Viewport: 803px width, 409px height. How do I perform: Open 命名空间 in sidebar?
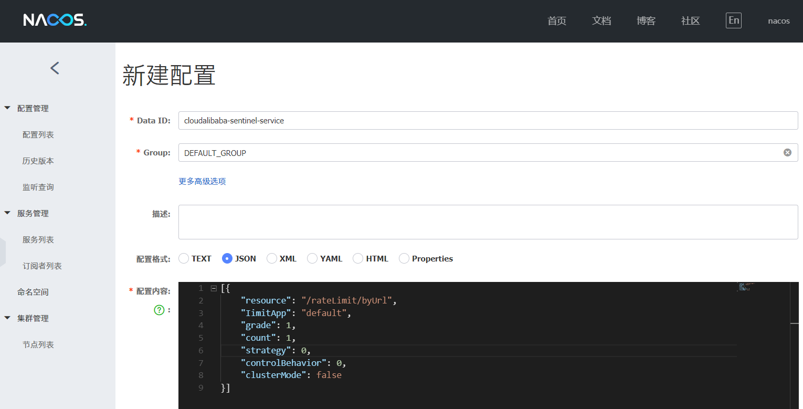point(33,292)
